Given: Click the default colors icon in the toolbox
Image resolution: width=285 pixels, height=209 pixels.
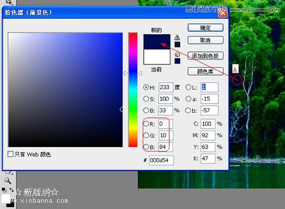Looking at the screenshot, I should pyautogui.click(x=3, y=190).
